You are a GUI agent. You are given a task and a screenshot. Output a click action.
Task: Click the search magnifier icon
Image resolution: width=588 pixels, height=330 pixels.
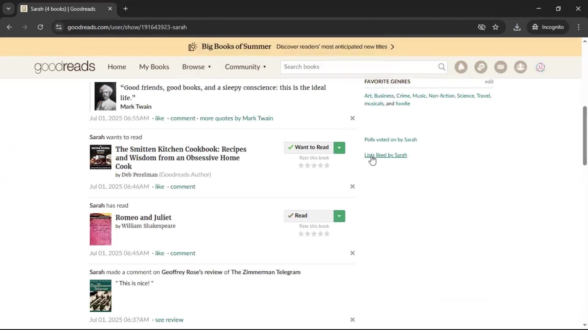point(442,67)
